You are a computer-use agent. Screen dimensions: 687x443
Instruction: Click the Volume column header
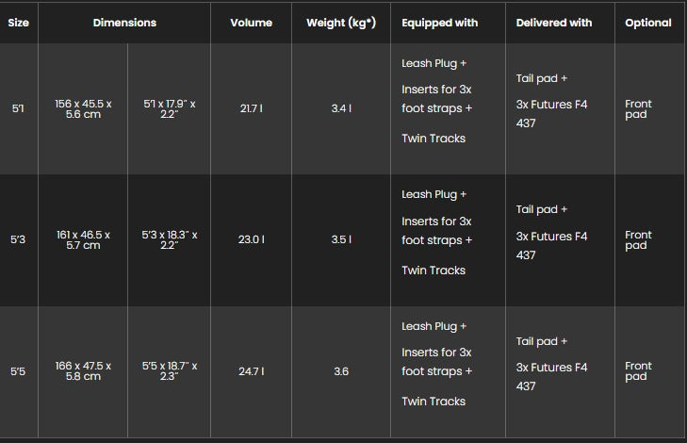coord(251,23)
